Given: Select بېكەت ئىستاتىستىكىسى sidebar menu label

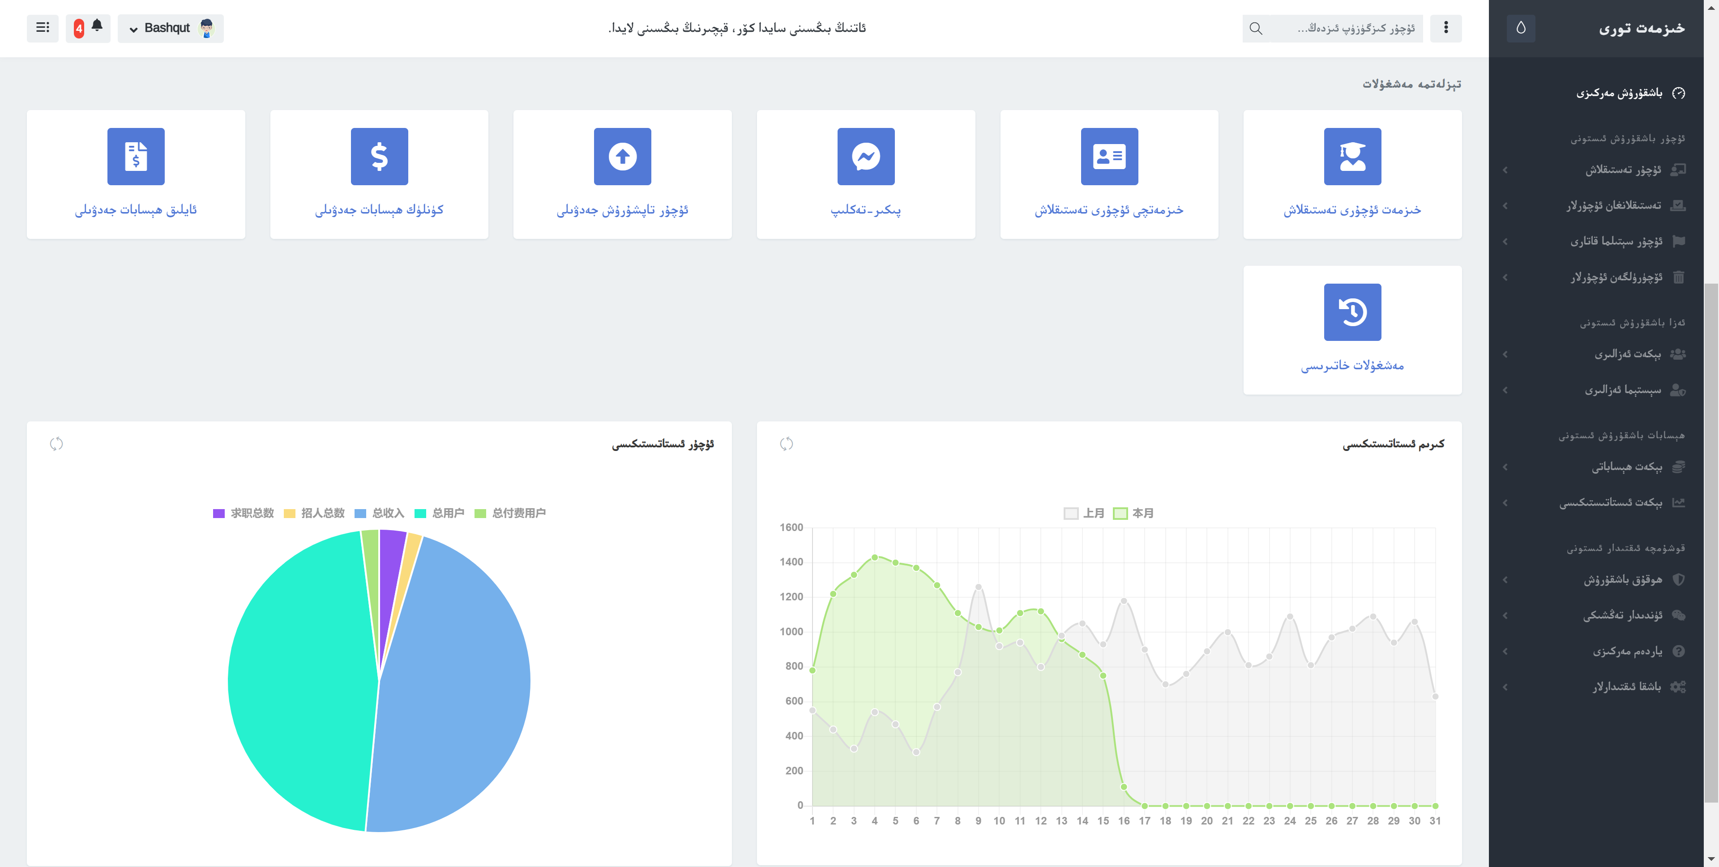Looking at the screenshot, I should [1611, 502].
